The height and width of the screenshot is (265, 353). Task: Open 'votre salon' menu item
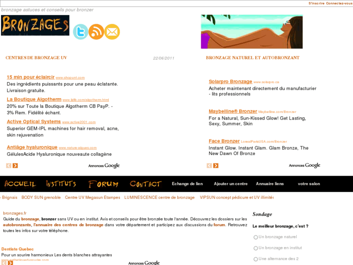tap(309, 184)
